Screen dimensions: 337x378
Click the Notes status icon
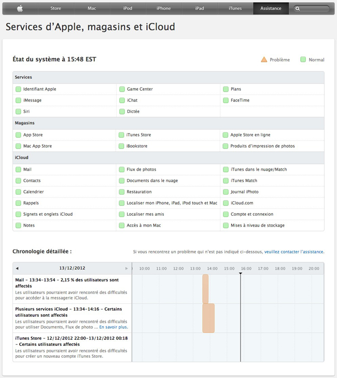point(18,226)
